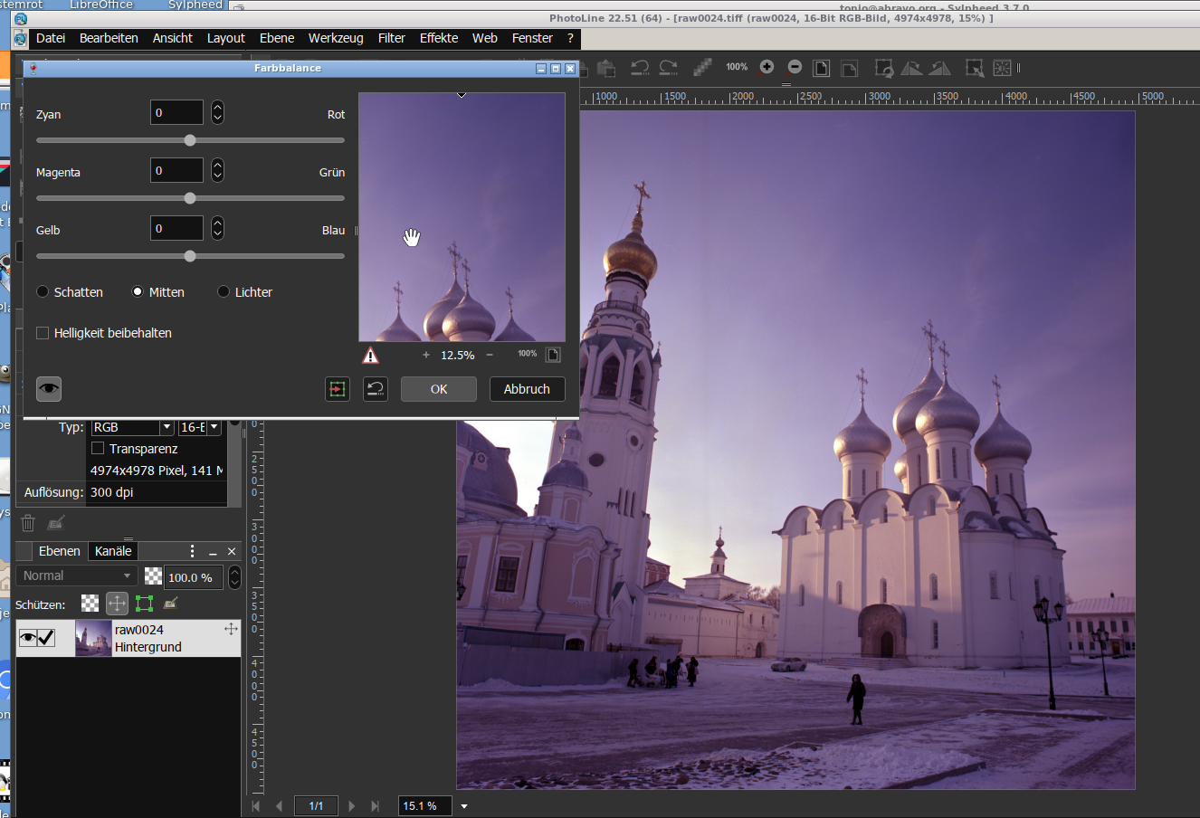Enable the Transparenz checkbox
1200x818 pixels.
point(98,448)
